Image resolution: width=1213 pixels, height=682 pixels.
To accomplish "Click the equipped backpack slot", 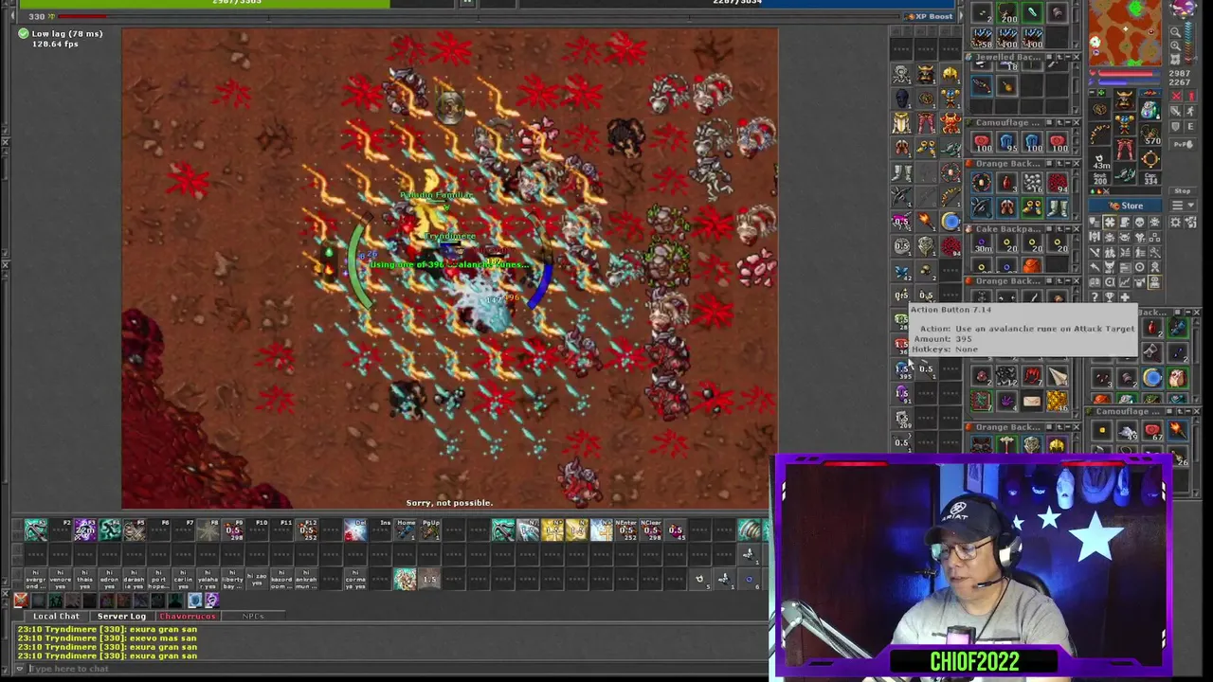I will coord(1150,109).
